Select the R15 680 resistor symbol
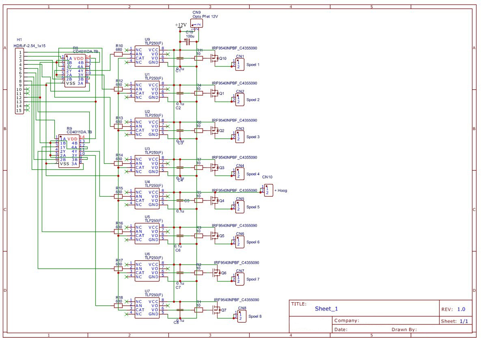The height and width of the screenshot is (338, 483). point(118,196)
